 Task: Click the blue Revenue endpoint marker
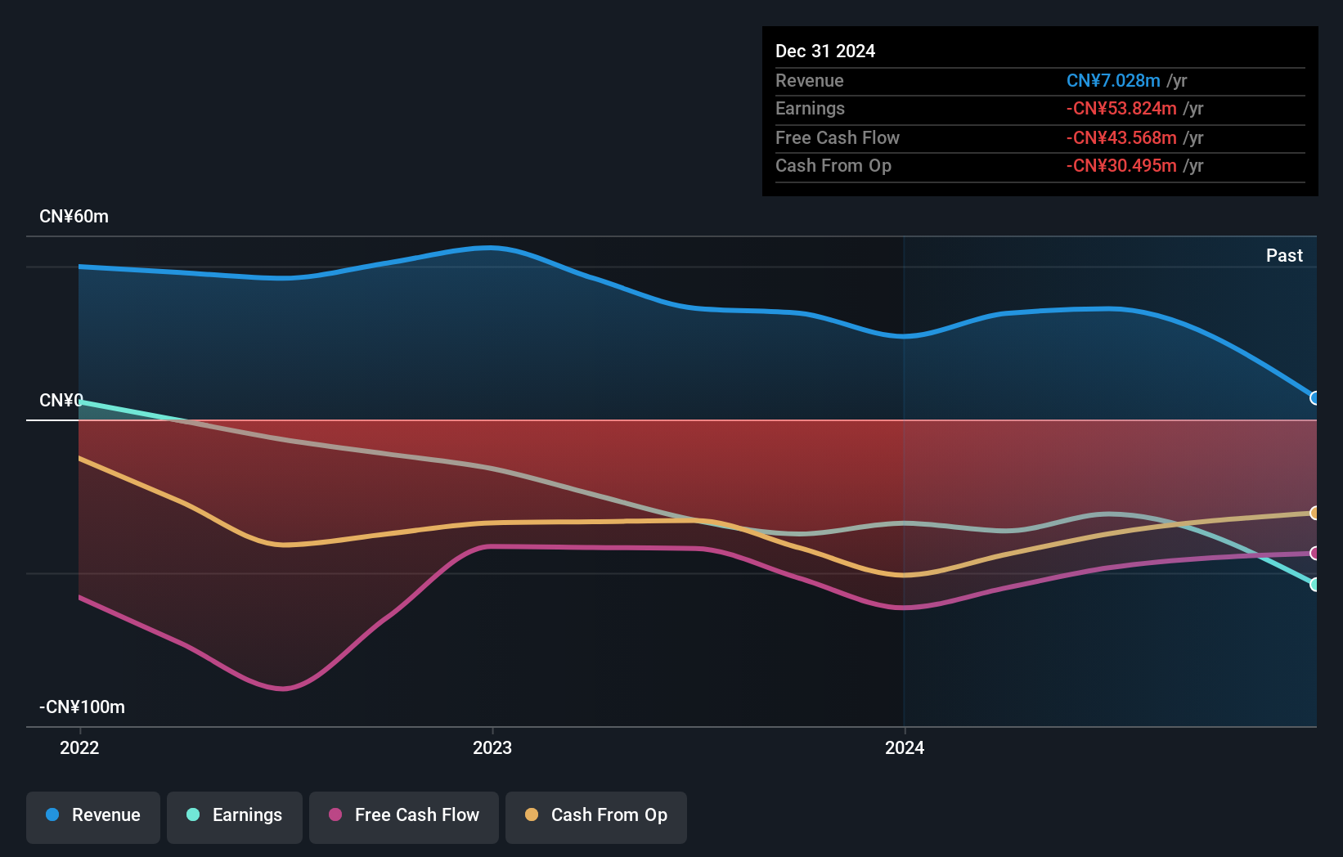pos(1314,398)
